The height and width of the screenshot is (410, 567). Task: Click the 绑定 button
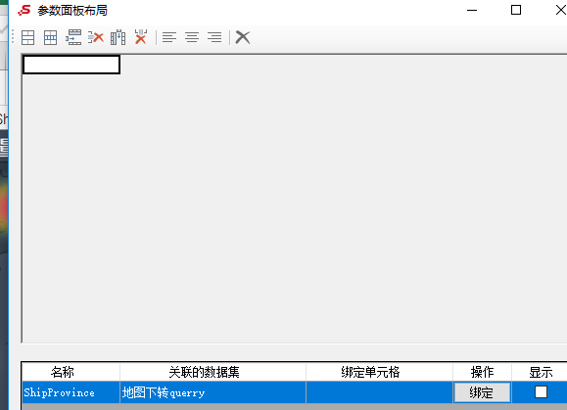point(482,392)
